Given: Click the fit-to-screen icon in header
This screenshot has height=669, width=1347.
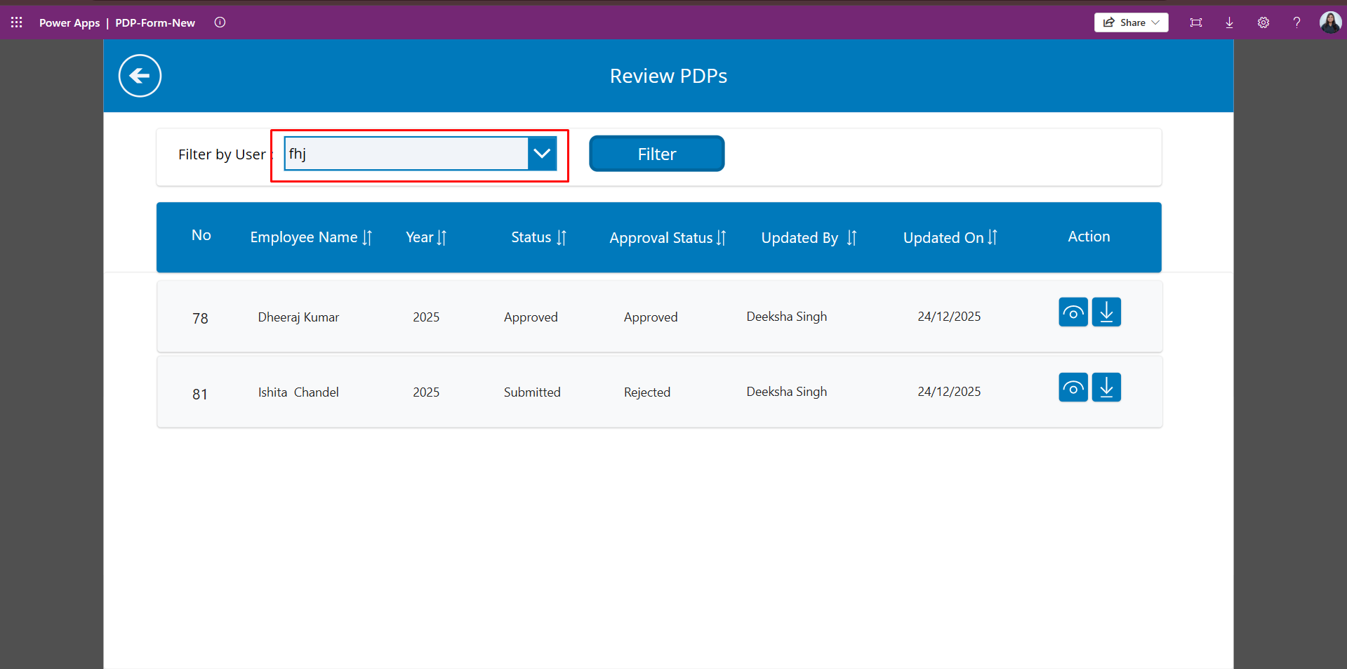Looking at the screenshot, I should pyautogui.click(x=1196, y=22).
